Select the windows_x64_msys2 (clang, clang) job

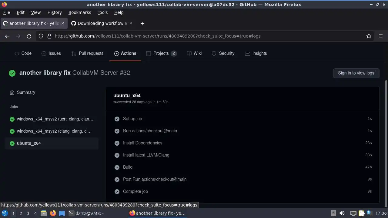[x=52, y=131]
